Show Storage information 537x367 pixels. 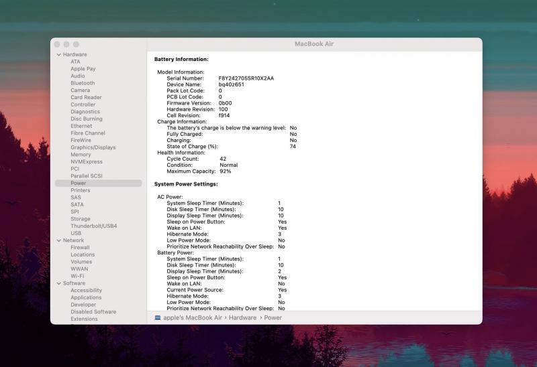pos(81,219)
